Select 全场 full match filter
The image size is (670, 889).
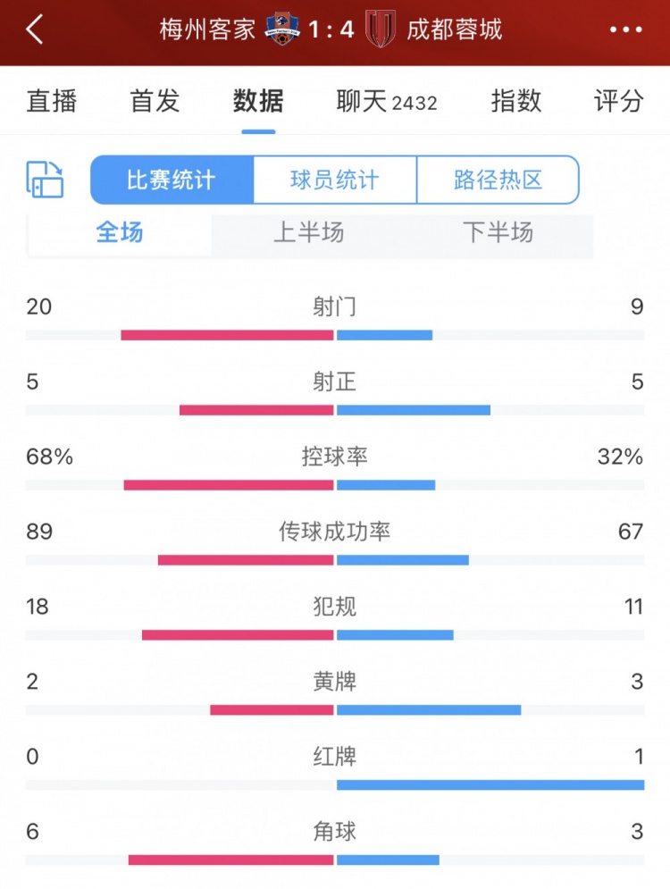(120, 233)
